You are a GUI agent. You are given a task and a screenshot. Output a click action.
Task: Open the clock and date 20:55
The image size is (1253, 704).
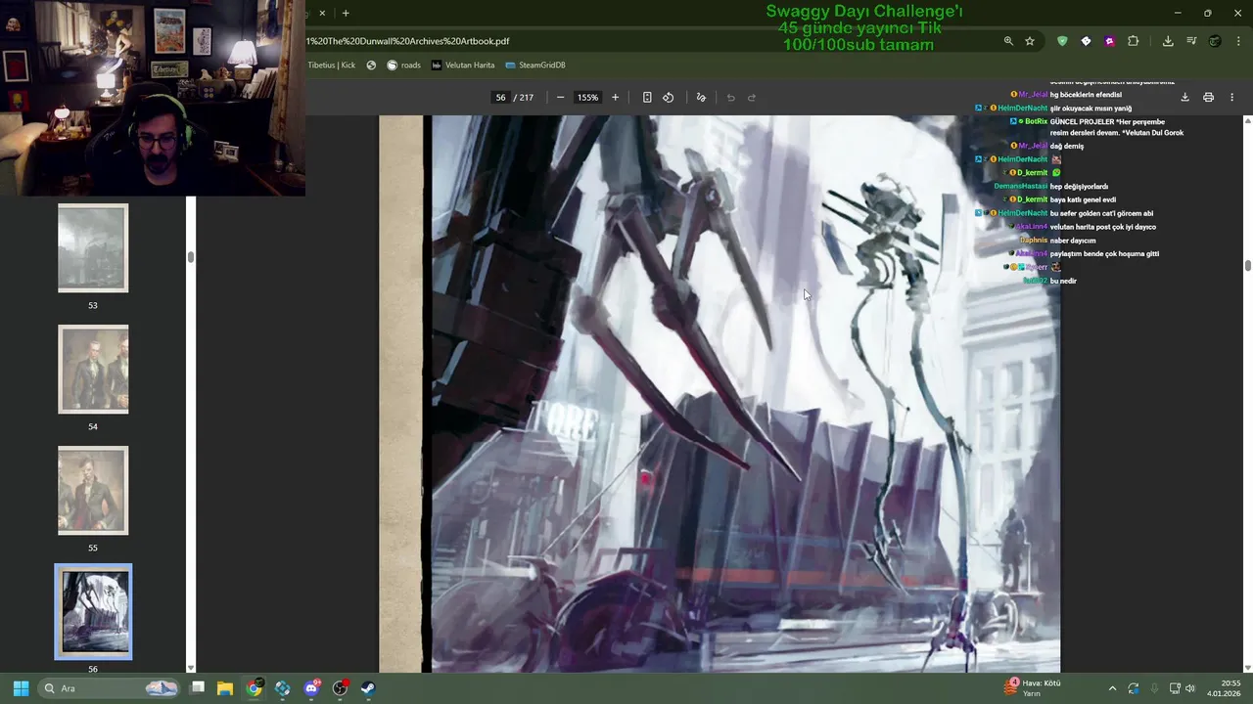pyautogui.click(x=1225, y=688)
